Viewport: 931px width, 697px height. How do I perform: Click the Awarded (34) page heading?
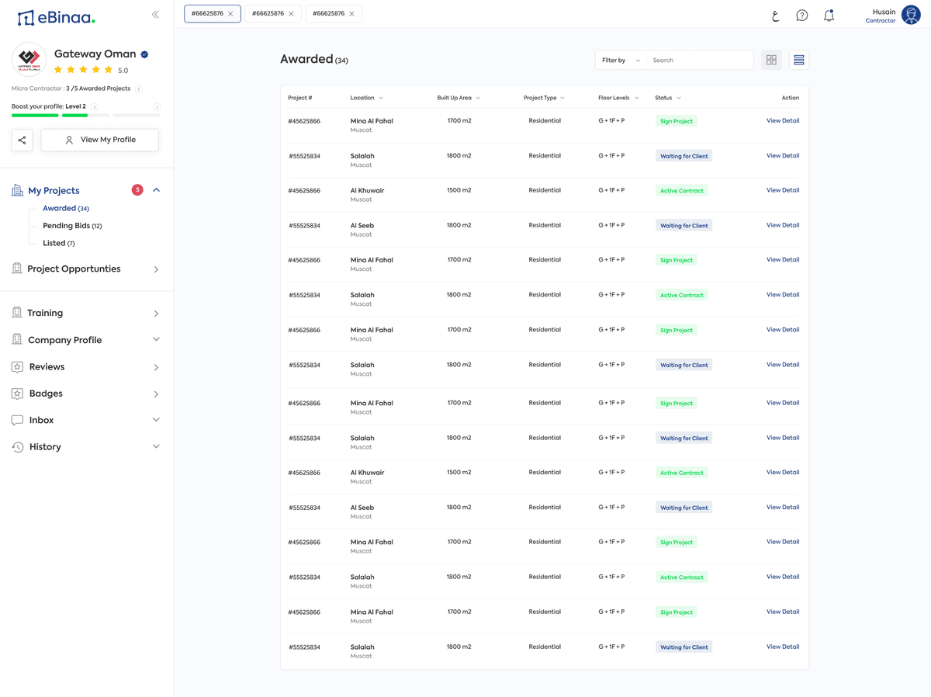click(x=314, y=60)
